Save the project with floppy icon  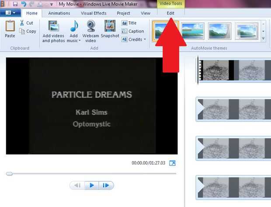click(15, 4)
